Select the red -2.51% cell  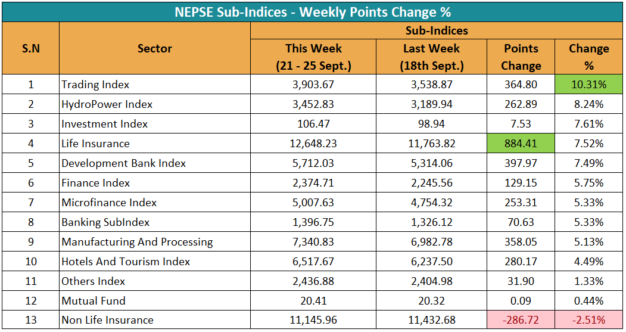588,320
